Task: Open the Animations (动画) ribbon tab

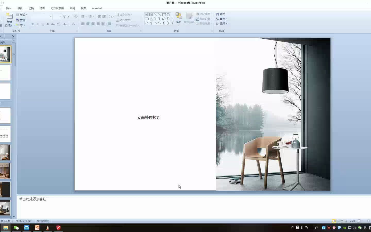Action: coord(42,8)
